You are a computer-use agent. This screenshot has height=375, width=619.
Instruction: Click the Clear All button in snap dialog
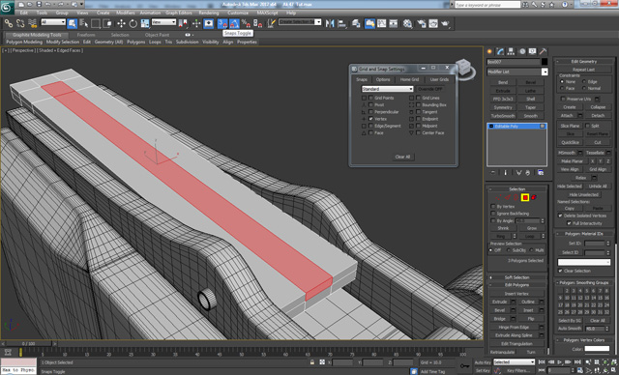click(x=402, y=157)
